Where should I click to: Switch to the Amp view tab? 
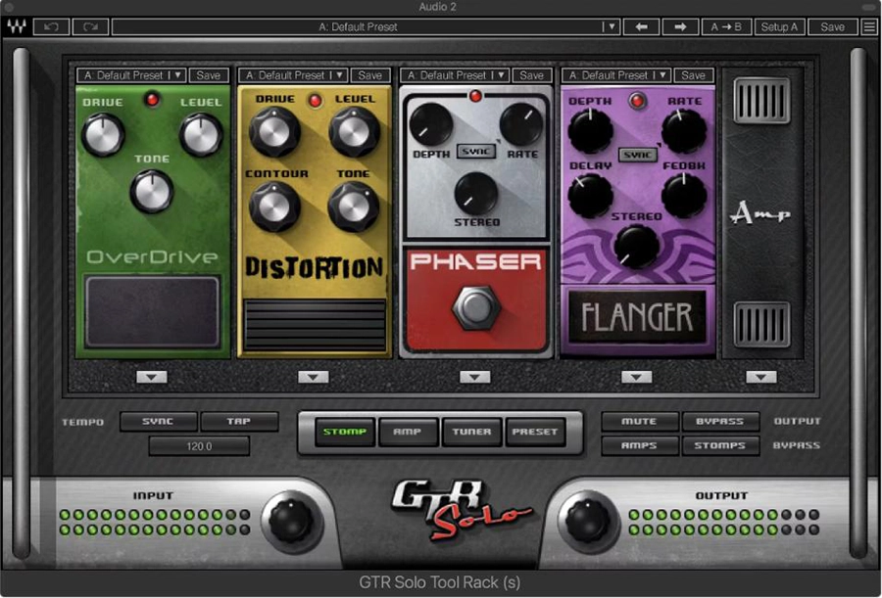coord(408,432)
